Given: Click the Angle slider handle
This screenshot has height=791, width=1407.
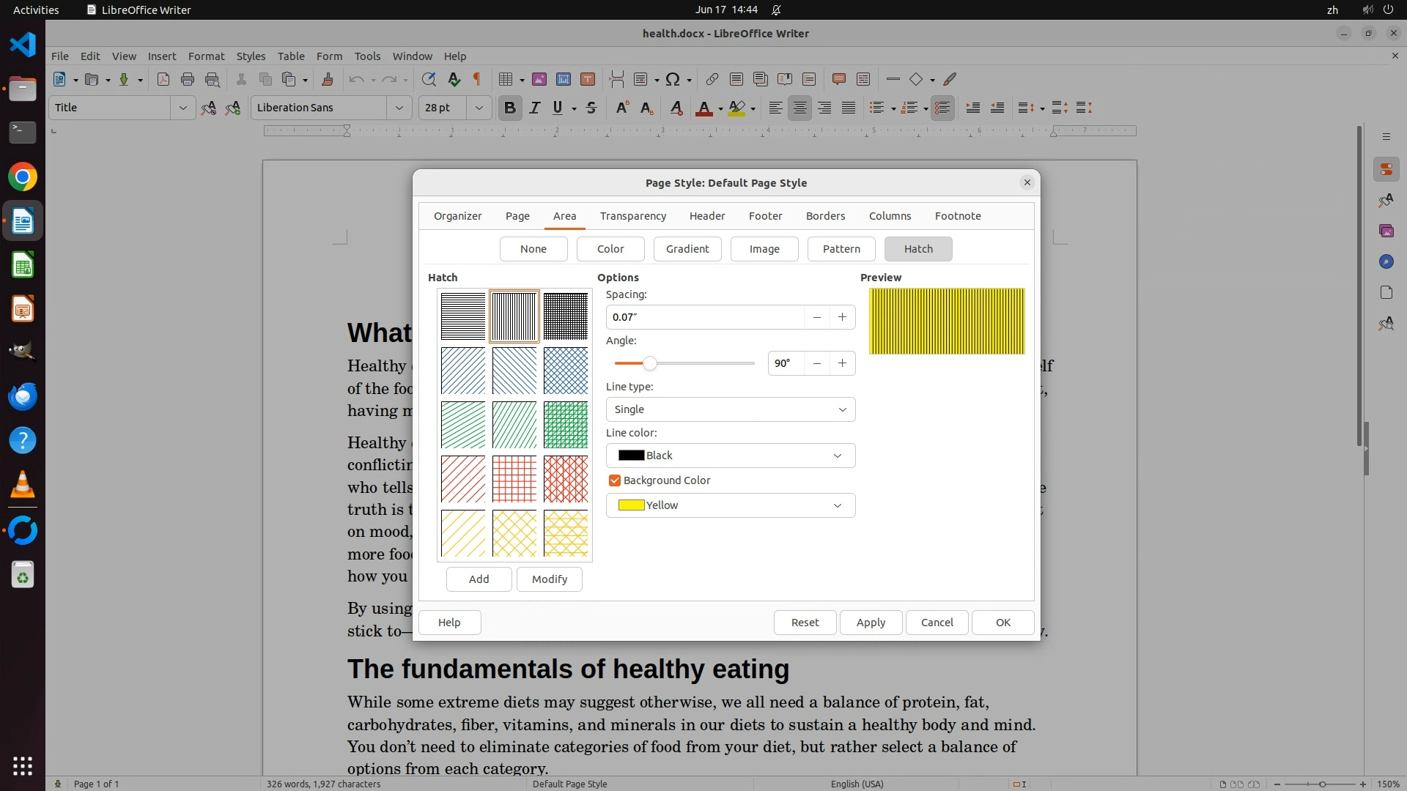Looking at the screenshot, I should coord(649,363).
